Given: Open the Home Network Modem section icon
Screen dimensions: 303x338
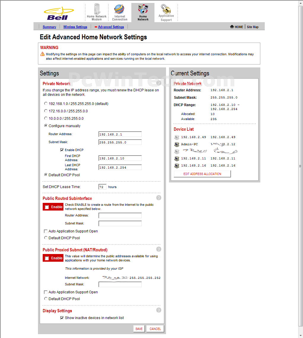Looking at the screenshot, I should click(97, 9).
